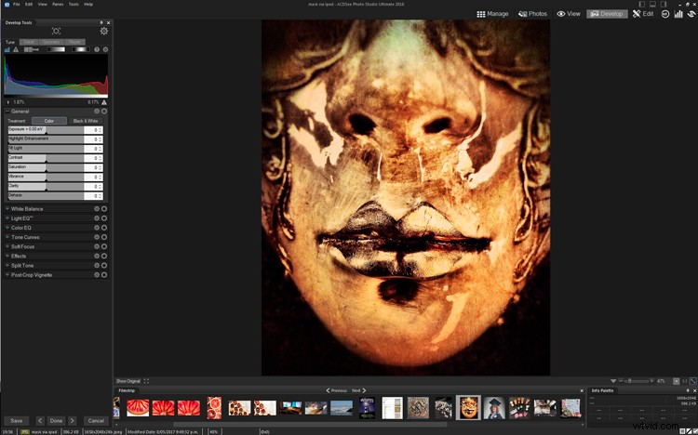
Task: Open the statistics bar chart icon
Action: pos(678,14)
